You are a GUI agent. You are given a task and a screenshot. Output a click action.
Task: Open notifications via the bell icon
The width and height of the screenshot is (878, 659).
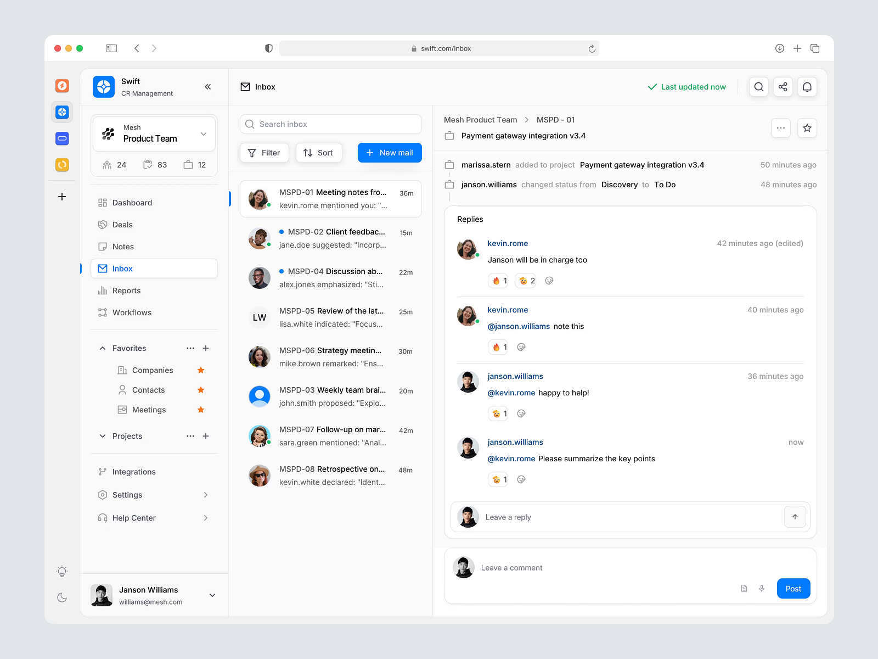click(x=807, y=87)
